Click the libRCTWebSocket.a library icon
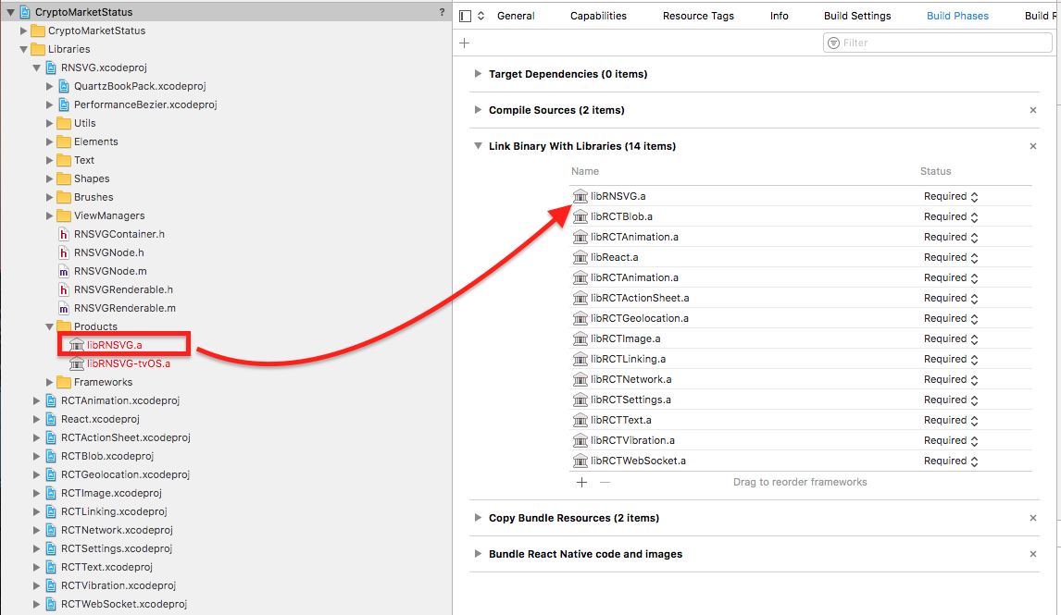1061x615 pixels. pos(580,461)
